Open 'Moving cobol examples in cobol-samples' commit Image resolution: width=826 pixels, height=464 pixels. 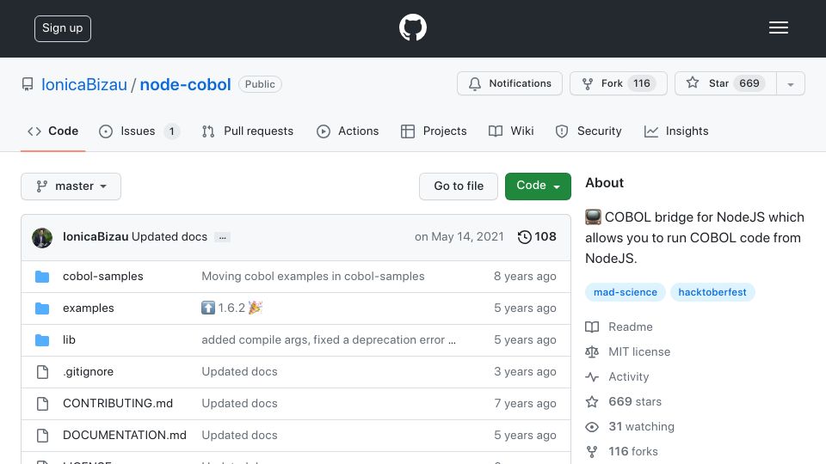coord(313,276)
